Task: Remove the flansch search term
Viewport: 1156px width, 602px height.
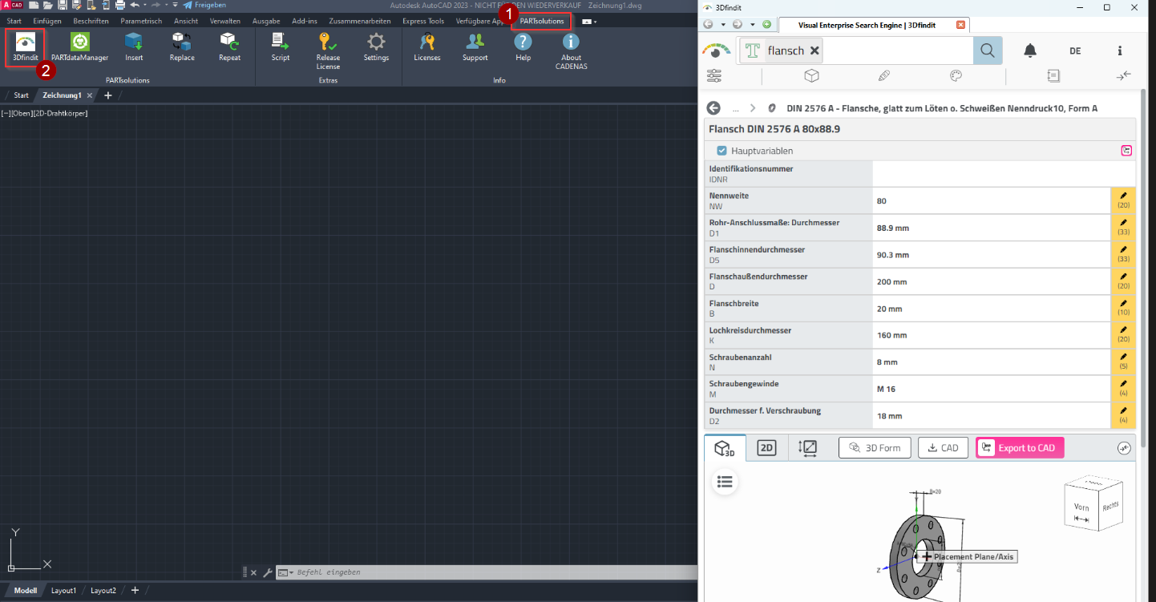Action: (x=814, y=51)
